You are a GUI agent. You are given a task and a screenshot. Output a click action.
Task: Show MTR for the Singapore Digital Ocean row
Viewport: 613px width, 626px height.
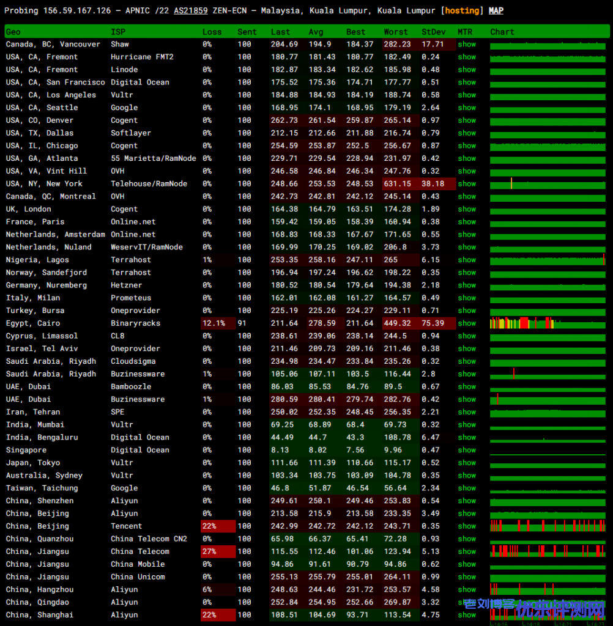pyautogui.click(x=467, y=450)
